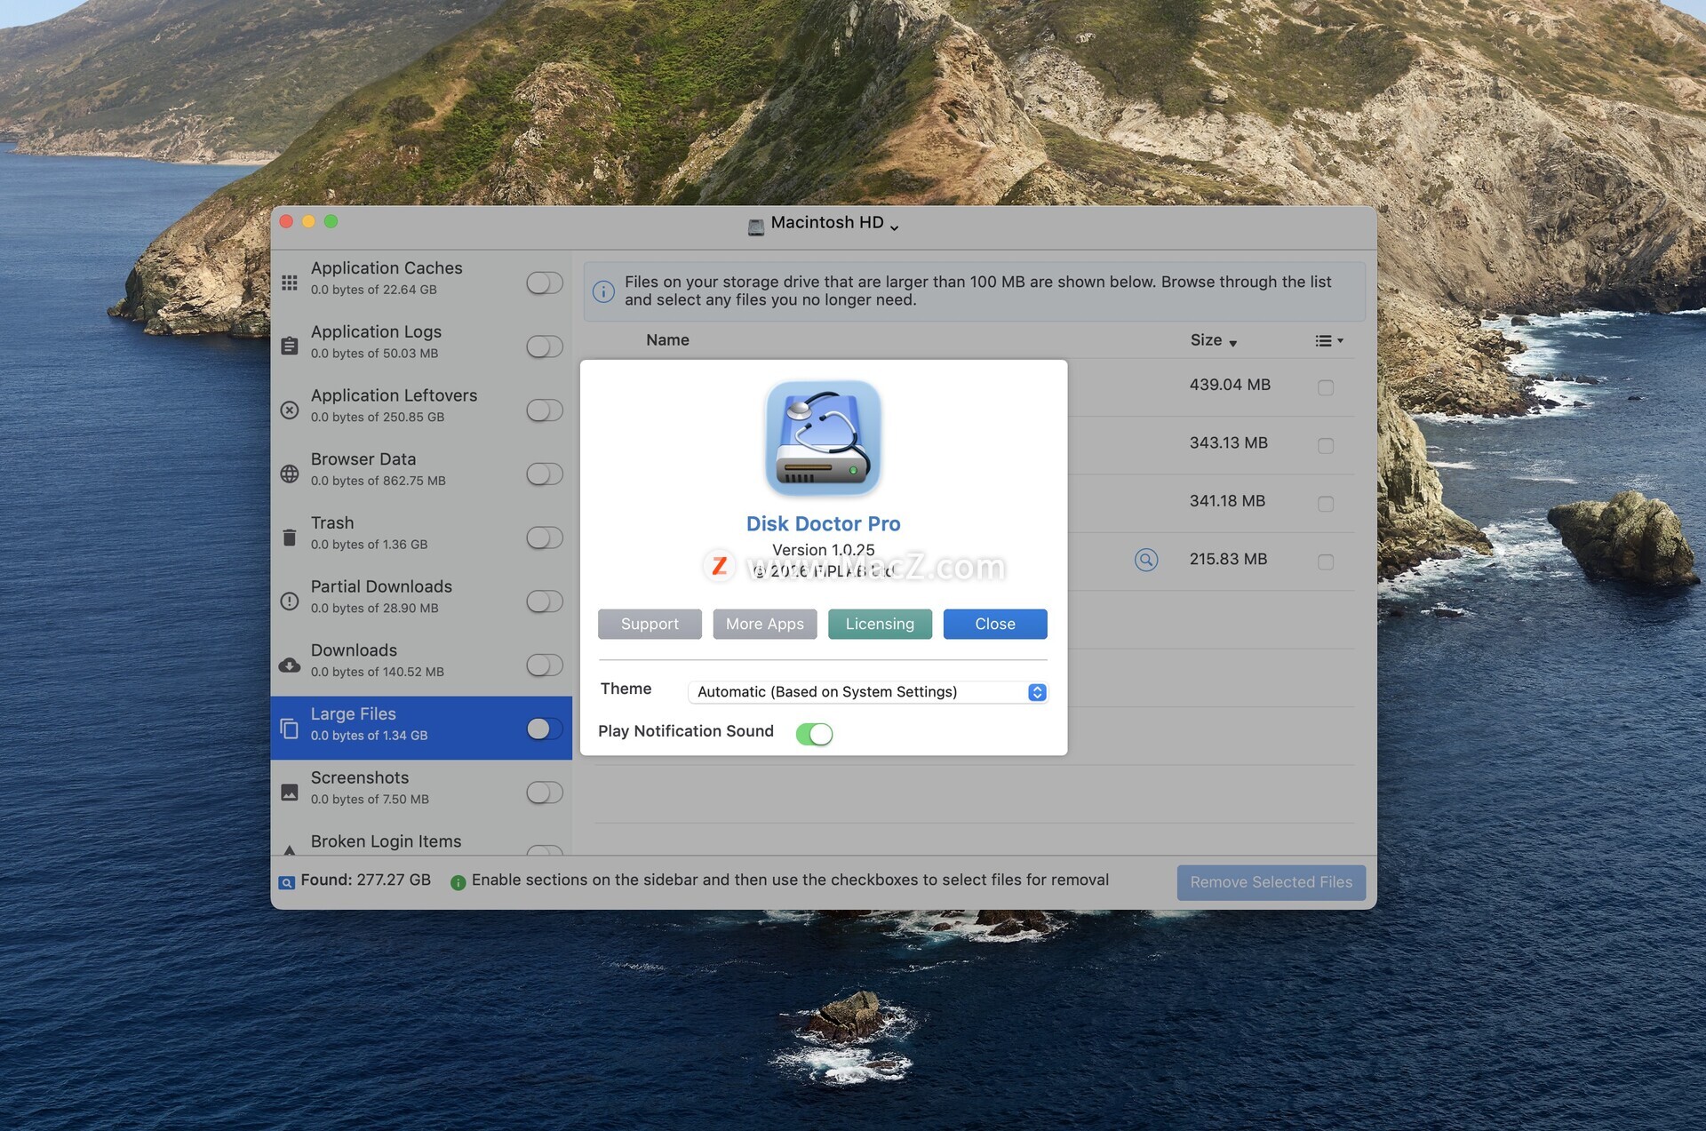The height and width of the screenshot is (1131, 1706).
Task: Click the Licensing button
Action: click(880, 624)
